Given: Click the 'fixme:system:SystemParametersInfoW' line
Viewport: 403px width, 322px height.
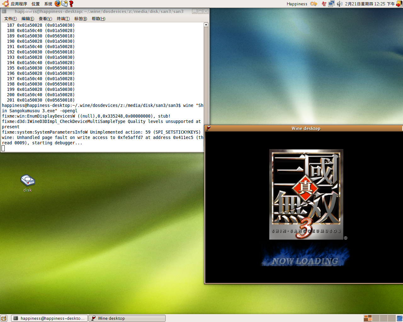Looking at the screenshot, I should click(x=101, y=132).
